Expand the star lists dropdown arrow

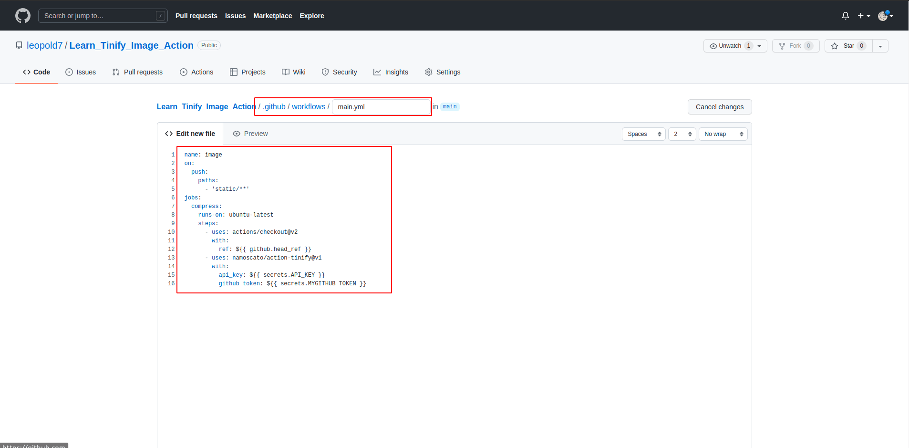click(x=880, y=46)
